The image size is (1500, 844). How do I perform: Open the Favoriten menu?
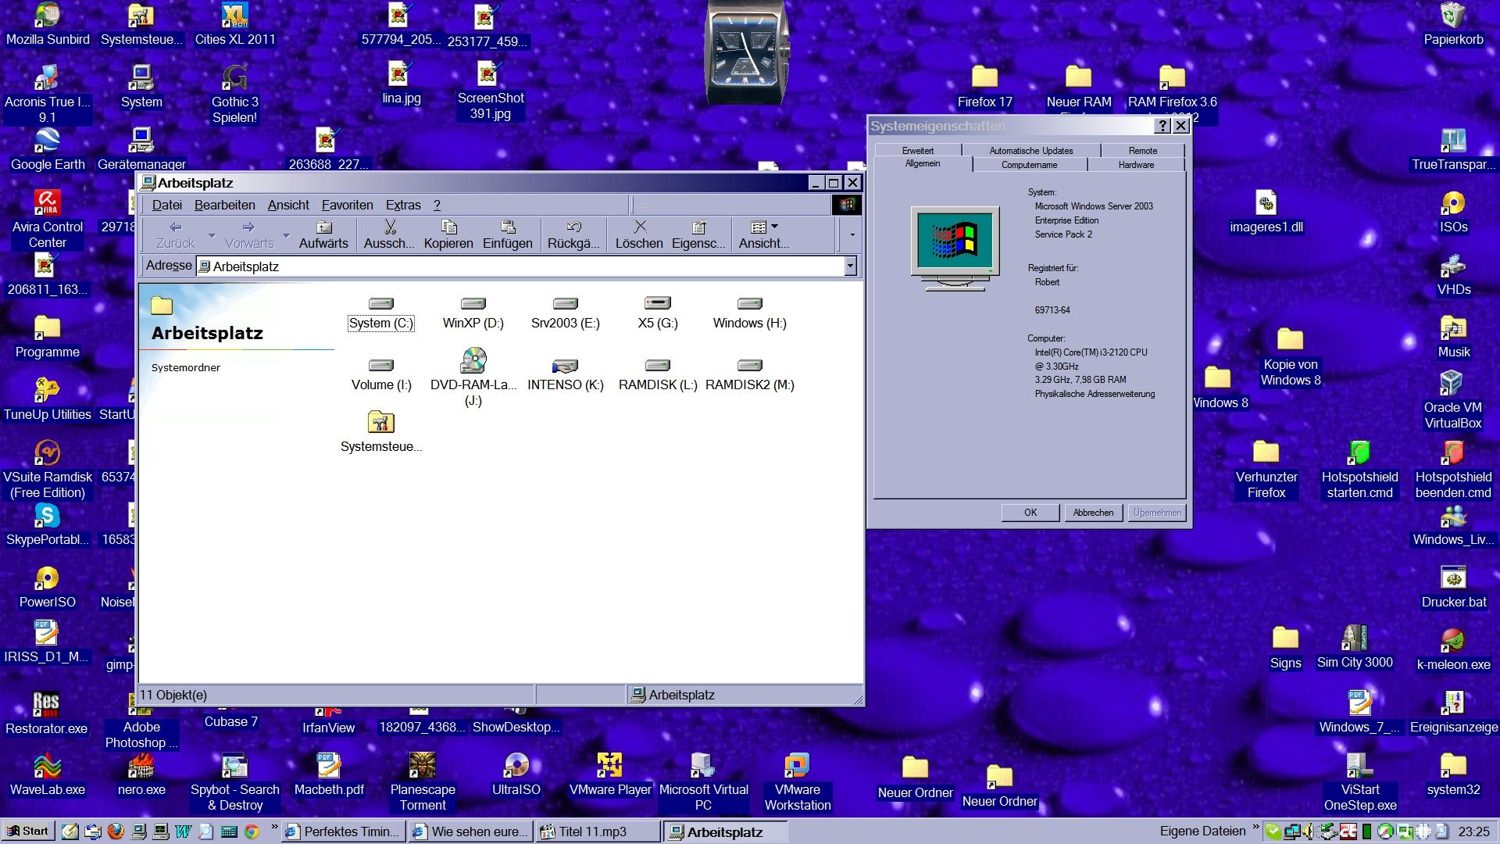click(x=347, y=205)
